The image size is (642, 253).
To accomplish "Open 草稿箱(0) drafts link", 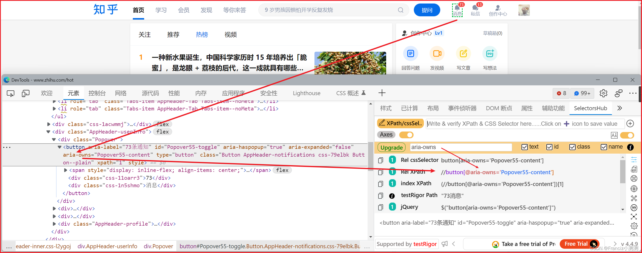I will point(492,33).
